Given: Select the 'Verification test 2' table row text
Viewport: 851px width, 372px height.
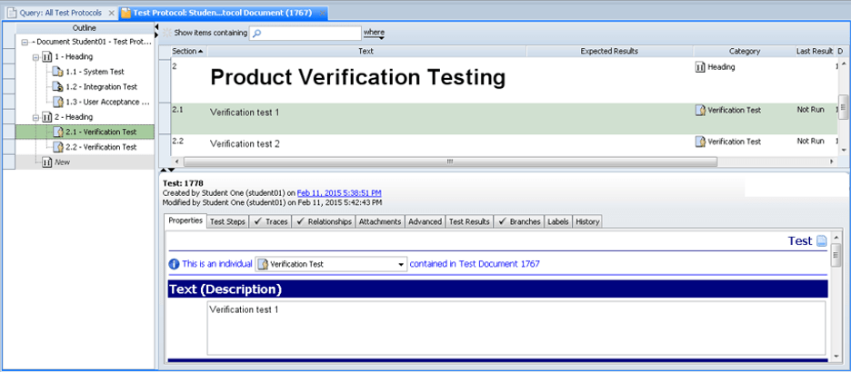Looking at the screenshot, I should click(245, 144).
